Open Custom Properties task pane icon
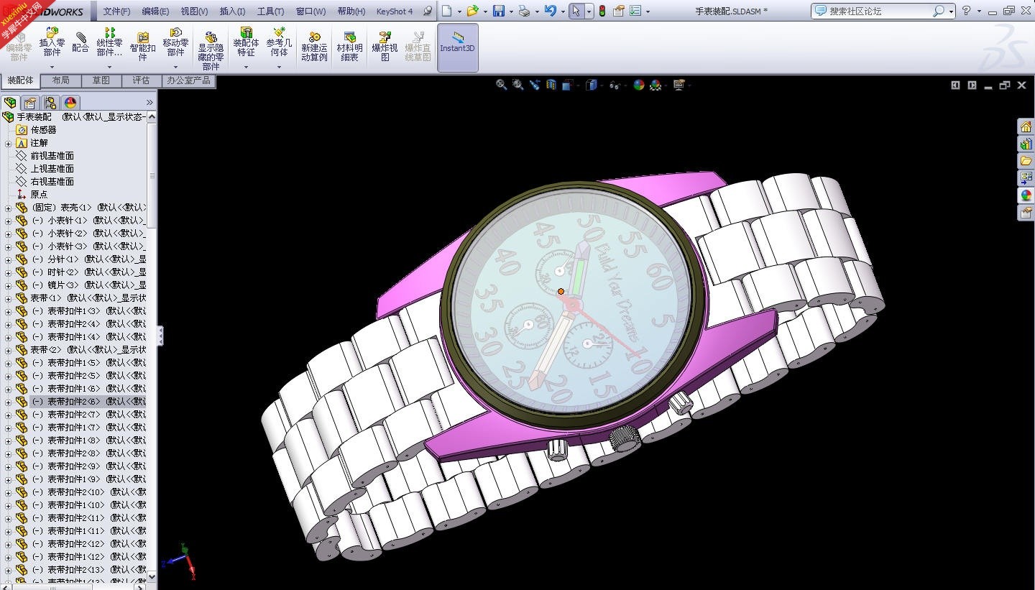The image size is (1035, 590). (1026, 213)
